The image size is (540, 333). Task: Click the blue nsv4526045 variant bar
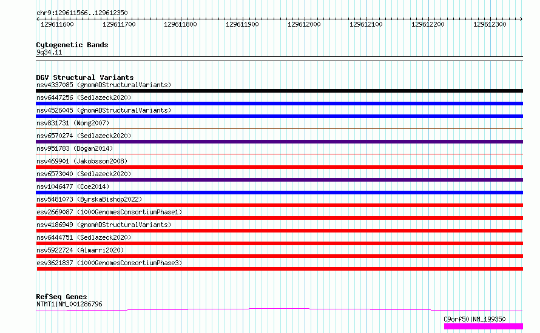(x=279, y=116)
